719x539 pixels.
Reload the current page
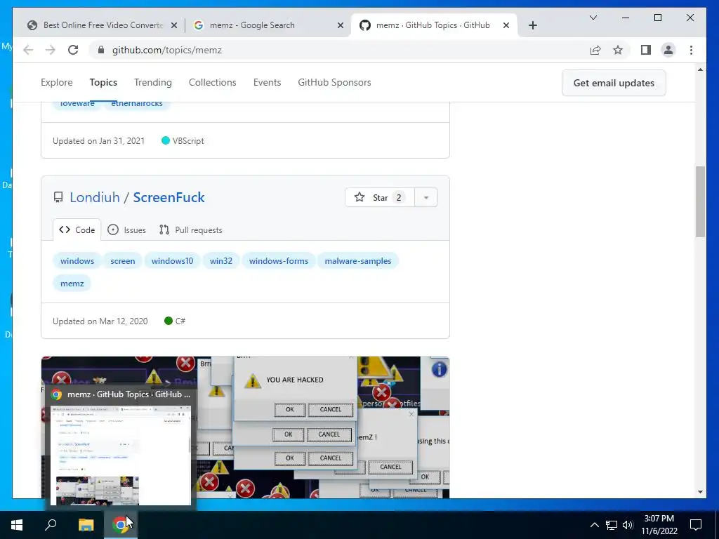pyautogui.click(x=73, y=50)
